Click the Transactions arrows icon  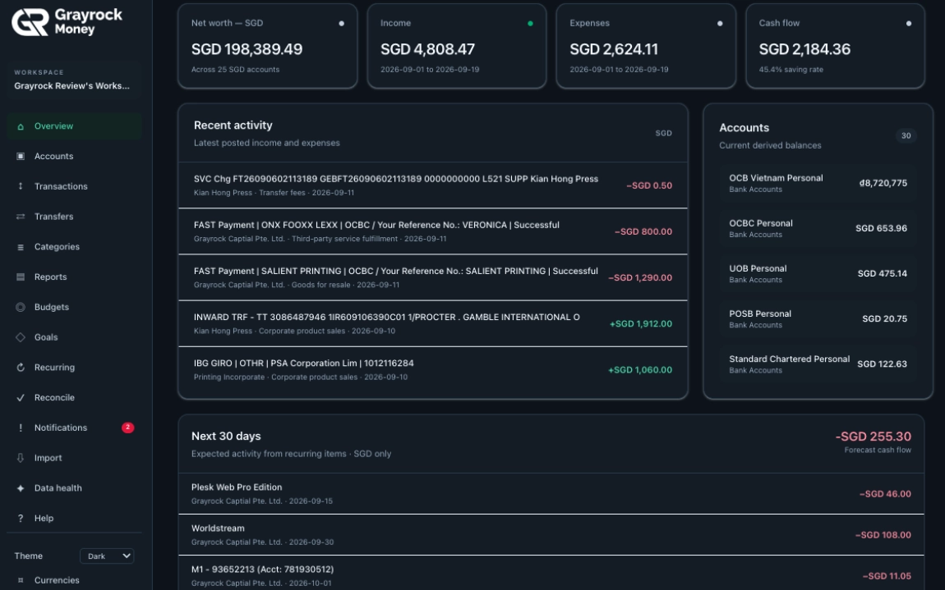pyautogui.click(x=21, y=186)
